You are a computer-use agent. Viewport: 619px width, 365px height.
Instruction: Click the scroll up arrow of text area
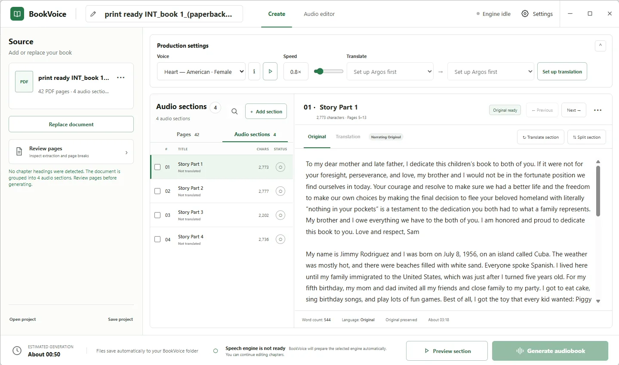point(598,162)
